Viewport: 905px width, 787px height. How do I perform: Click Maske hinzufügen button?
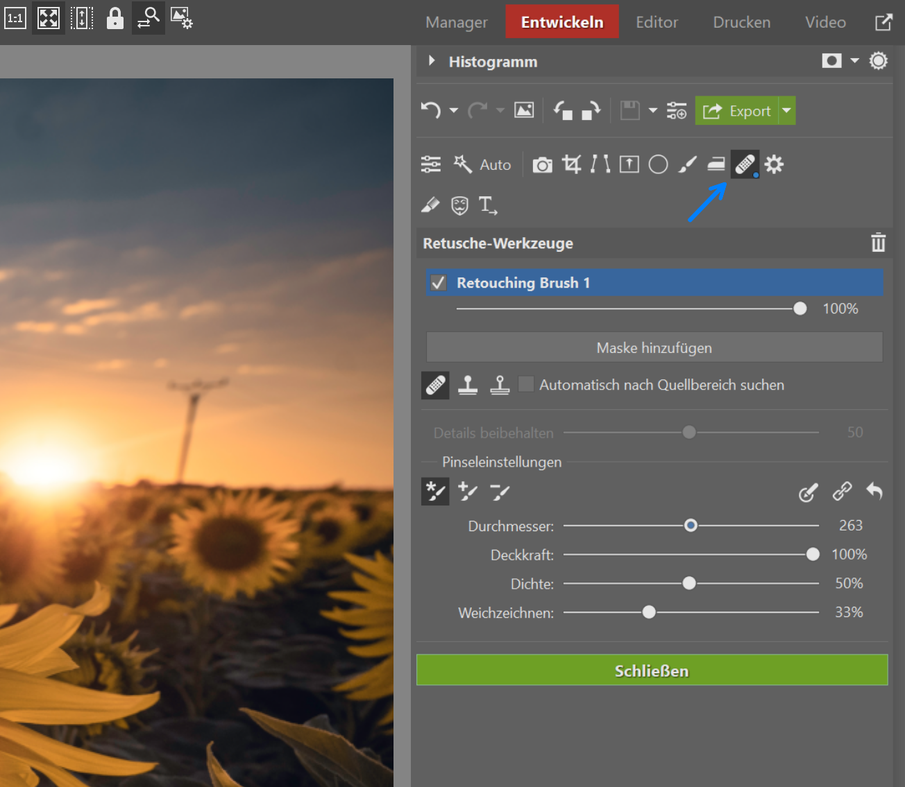click(654, 347)
